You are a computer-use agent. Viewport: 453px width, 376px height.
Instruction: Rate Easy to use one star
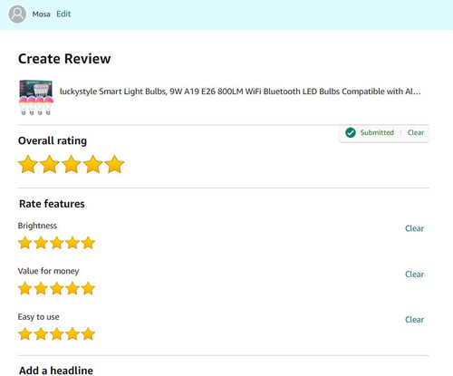[x=25, y=334]
